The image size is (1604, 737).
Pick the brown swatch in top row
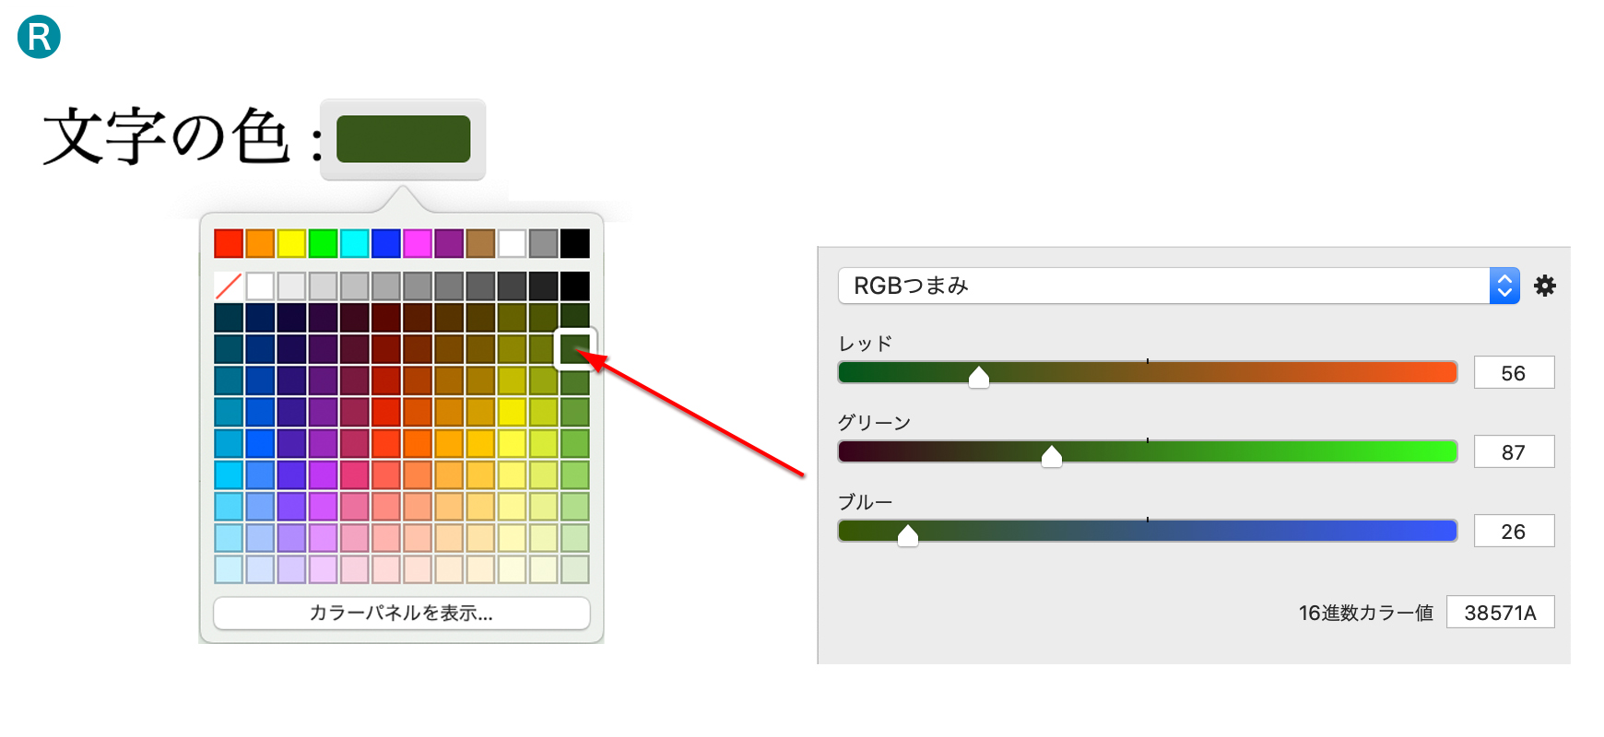pos(480,243)
